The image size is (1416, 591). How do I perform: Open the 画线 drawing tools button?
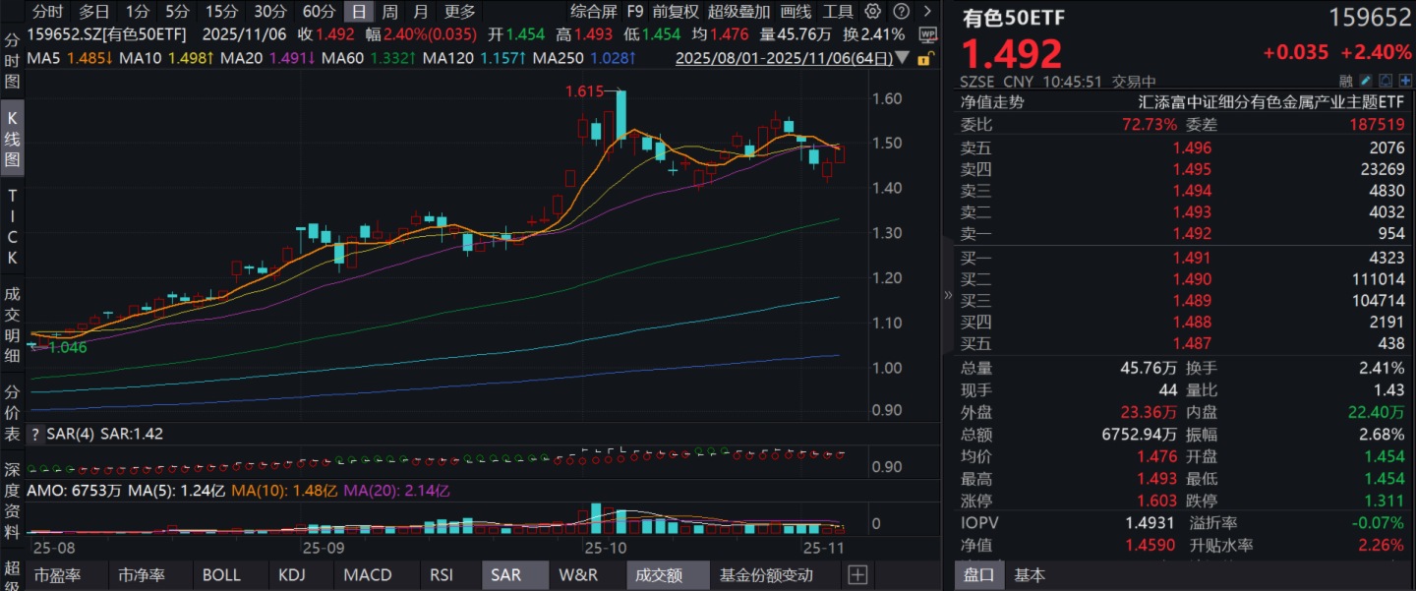[x=796, y=12]
